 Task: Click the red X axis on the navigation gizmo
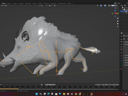tap(116, 13)
